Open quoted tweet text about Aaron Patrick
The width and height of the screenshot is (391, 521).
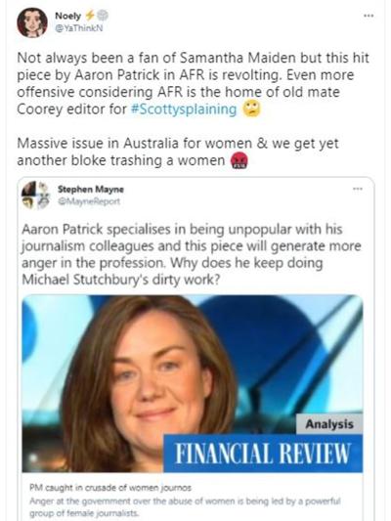192,254
